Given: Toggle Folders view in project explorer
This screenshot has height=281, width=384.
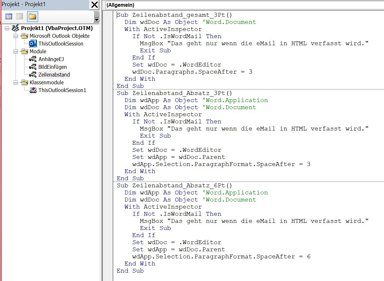Looking at the screenshot, I should pos(32,16).
